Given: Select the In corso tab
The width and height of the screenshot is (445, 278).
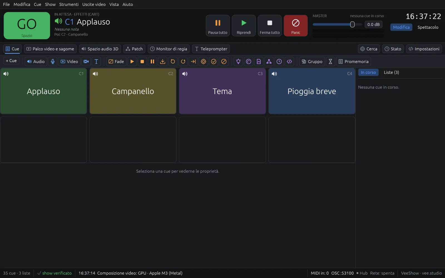Looking at the screenshot, I should pos(368,73).
